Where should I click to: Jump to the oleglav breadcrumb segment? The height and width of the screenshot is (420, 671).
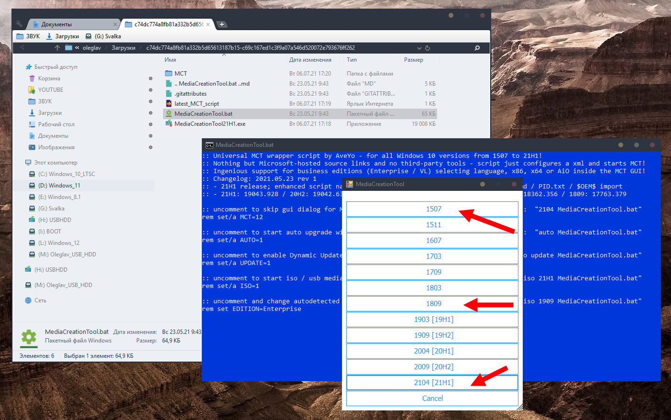[x=92, y=48]
